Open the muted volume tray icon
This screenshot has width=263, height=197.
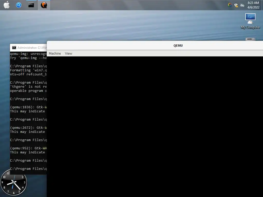pyautogui.click(x=242, y=5)
